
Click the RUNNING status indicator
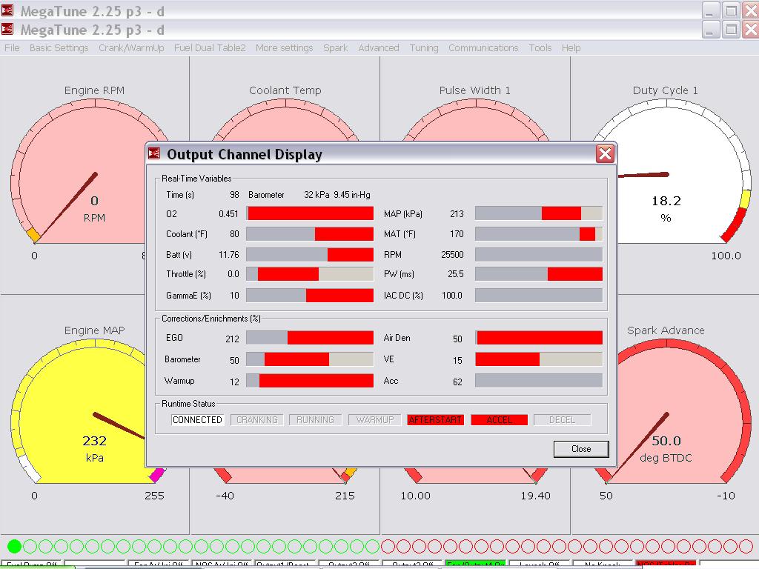[315, 420]
